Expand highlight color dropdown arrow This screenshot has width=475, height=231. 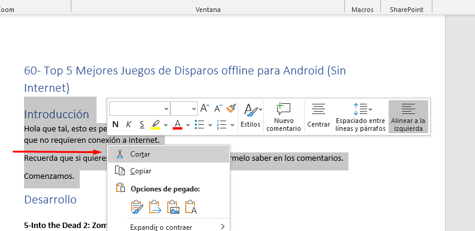tap(166, 125)
